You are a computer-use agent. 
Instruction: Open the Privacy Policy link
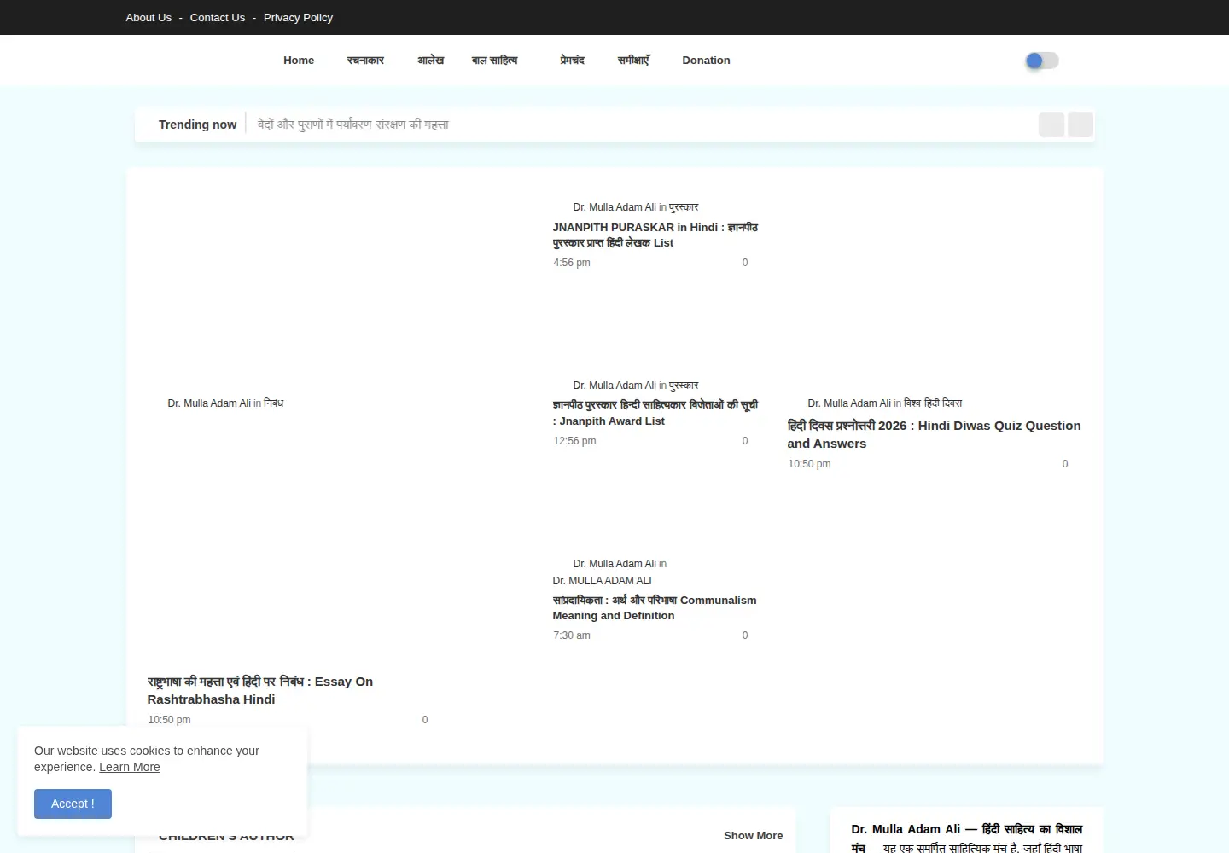[298, 17]
